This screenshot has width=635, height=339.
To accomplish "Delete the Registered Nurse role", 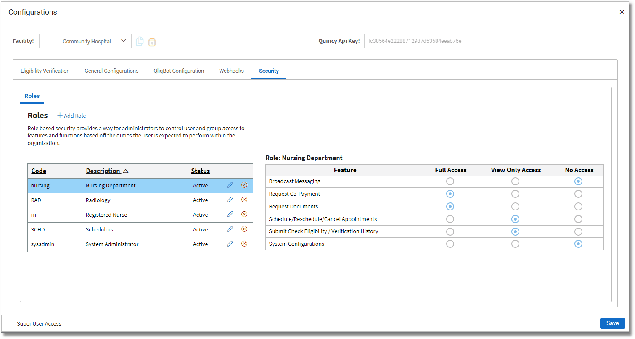I will coord(244,214).
